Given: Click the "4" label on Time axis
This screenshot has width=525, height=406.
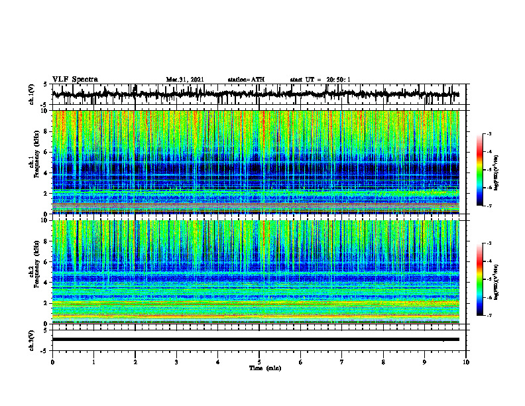Looking at the screenshot, I should point(218,362).
